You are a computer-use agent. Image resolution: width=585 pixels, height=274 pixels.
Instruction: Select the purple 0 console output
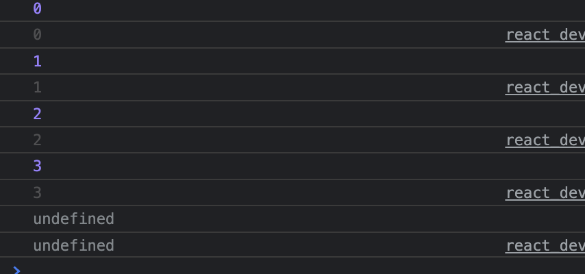point(37,9)
